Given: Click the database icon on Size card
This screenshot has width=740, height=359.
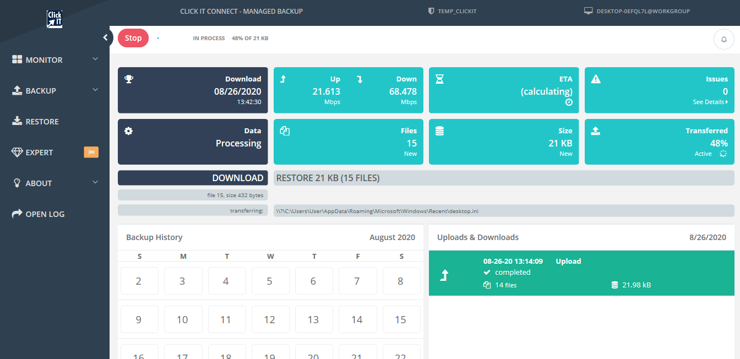Looking at the screenshot, I should tap(439, 131).
